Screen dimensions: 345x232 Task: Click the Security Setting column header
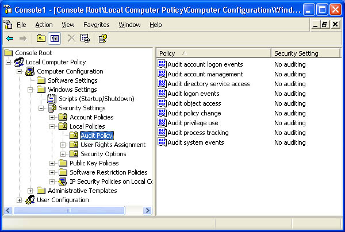click(305, 53)
